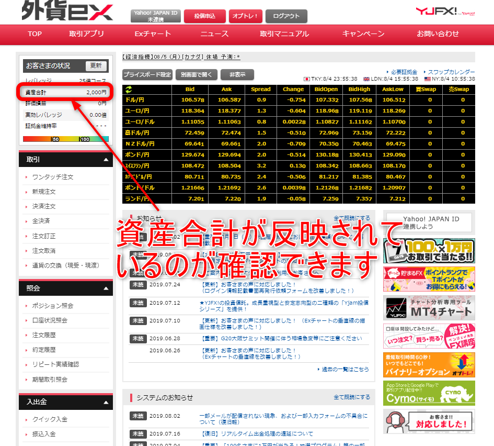Screen dimensions: 494x446
Task: Open the Cymo app banner
Action: click(429, 393)
